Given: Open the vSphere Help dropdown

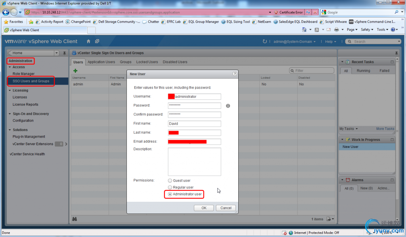Looking at the screenshot, I should pos(330,42).
